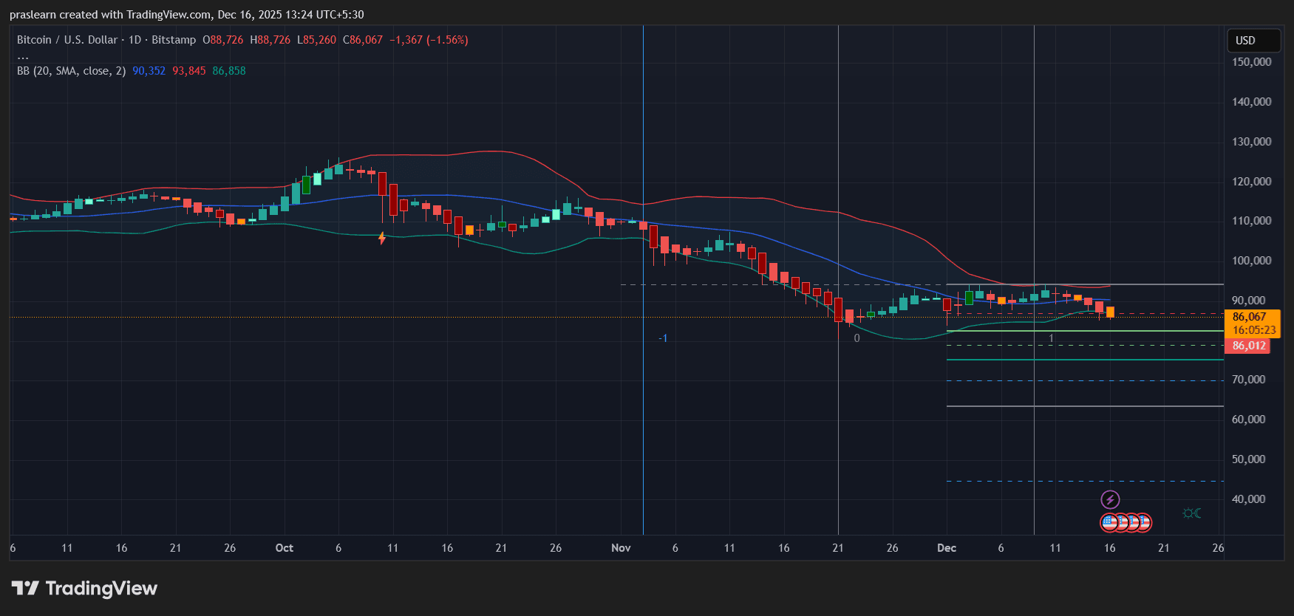1294x616 pixels.
Task: Click the Dec label on time axis
Action: pyautogui.click(x=947, y=548)
